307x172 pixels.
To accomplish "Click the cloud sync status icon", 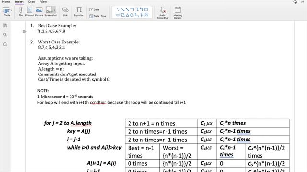I will pyautogui.click(x=295, y=2).
